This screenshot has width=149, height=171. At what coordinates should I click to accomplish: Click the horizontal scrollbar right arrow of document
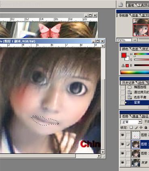coord(99,156)
